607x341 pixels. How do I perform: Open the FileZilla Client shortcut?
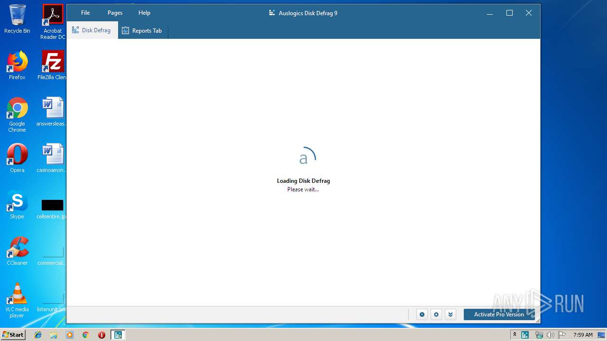[x=53, y=65]
